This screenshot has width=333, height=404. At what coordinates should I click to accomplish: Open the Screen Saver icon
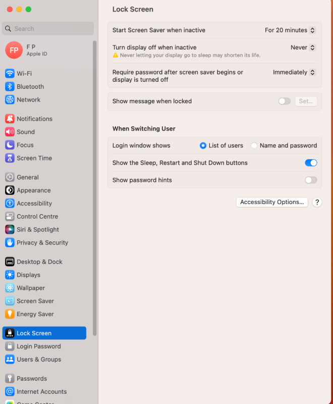coord(10,301)
